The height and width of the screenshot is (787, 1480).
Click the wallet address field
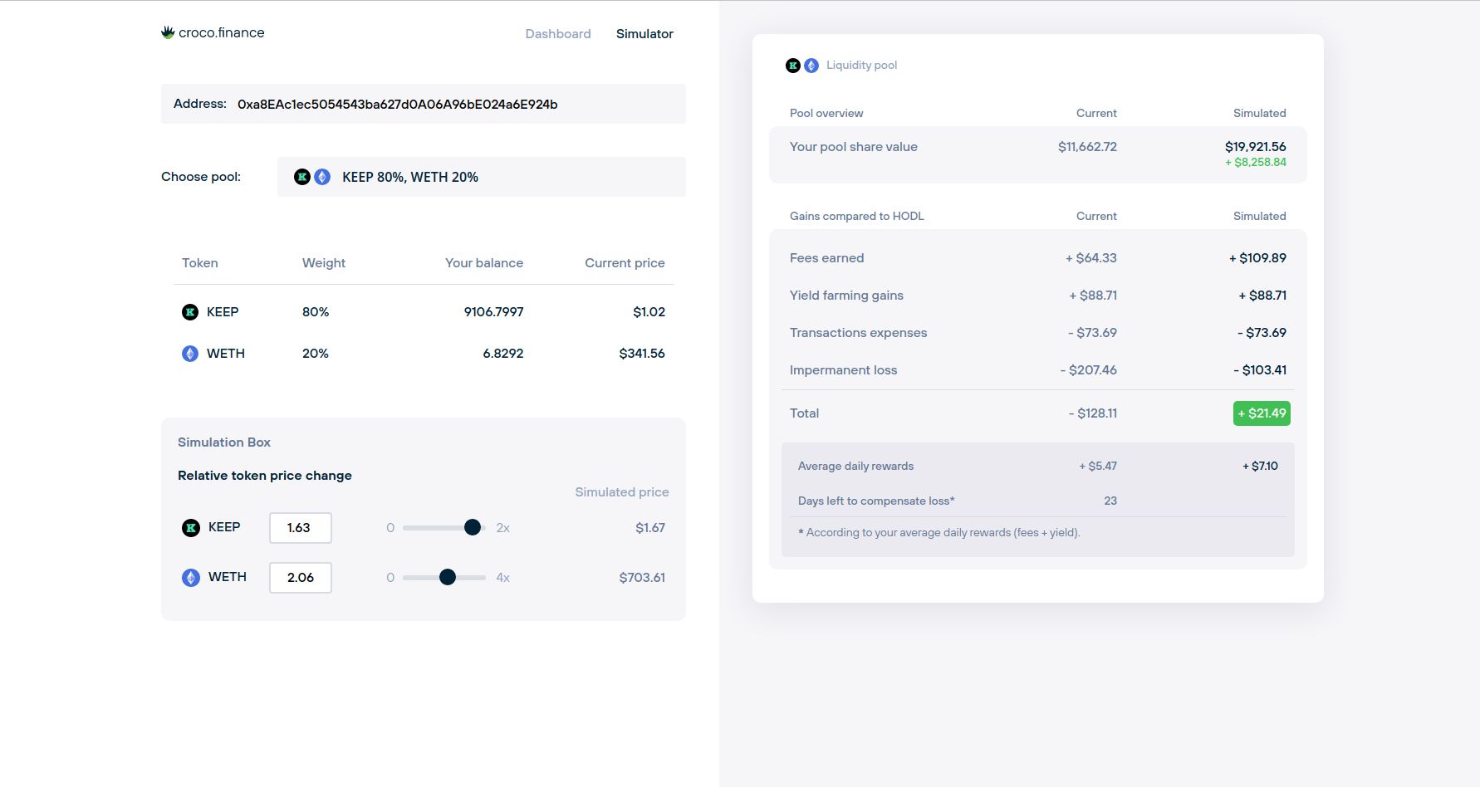pos(424,104)
